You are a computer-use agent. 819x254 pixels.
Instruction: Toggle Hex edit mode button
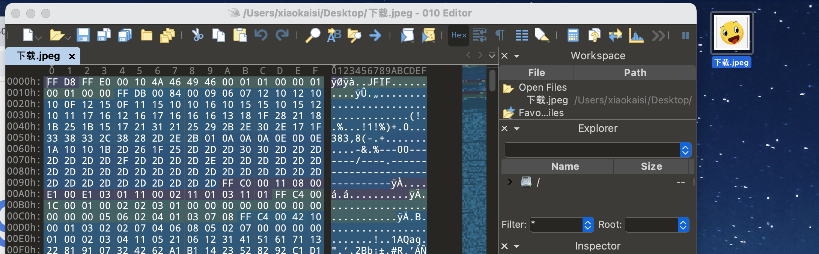click(x=459, y=35)
